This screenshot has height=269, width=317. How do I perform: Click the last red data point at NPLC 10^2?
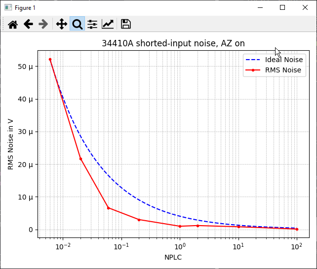[x=297, y=229]
